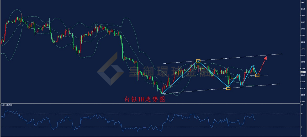Image resolution: width=307 pixels, height=137 pixels.
Task: Click the orange box at the channel peak
Action: pos(198,61)
